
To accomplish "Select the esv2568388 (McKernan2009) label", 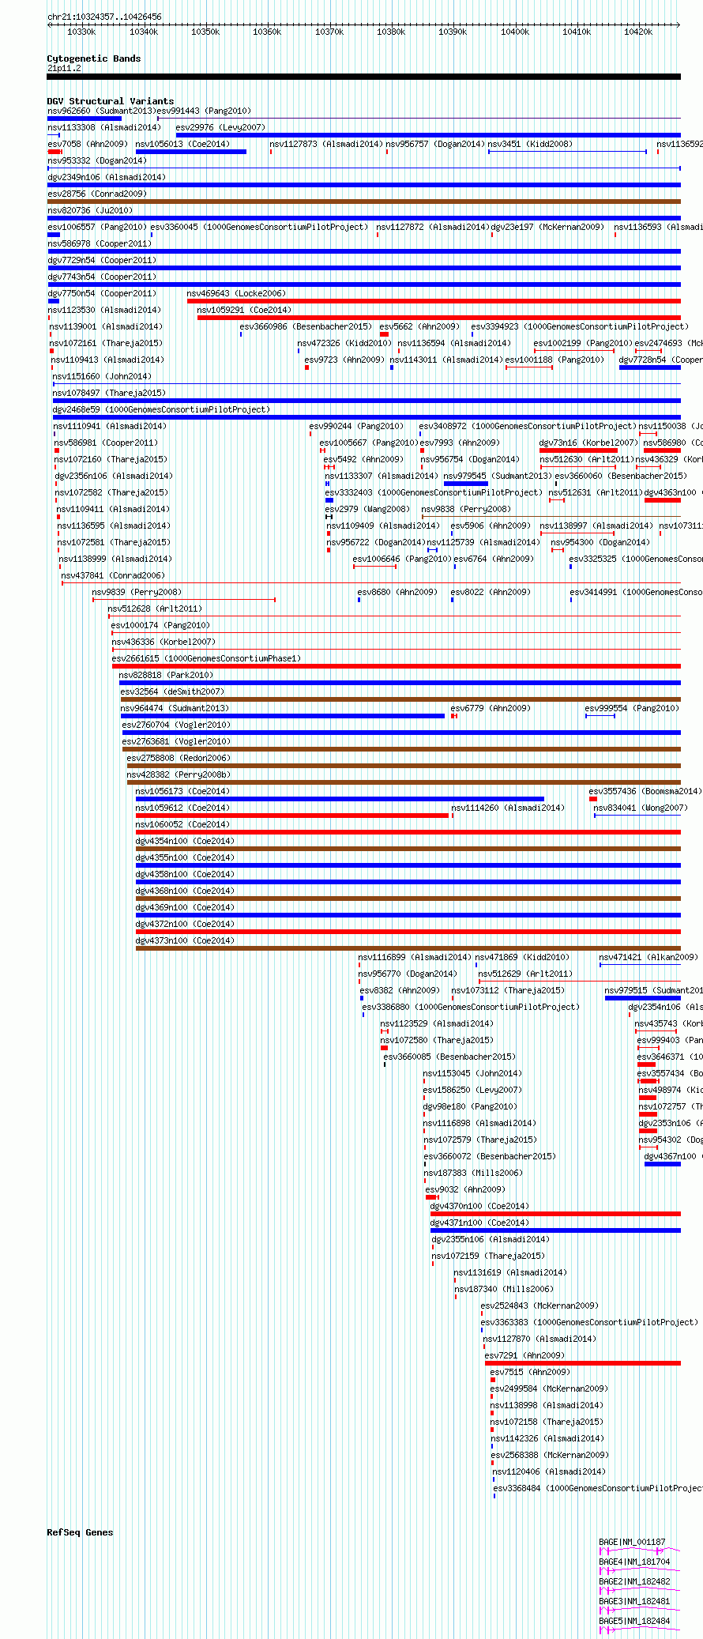I will tap(550, 1456).
